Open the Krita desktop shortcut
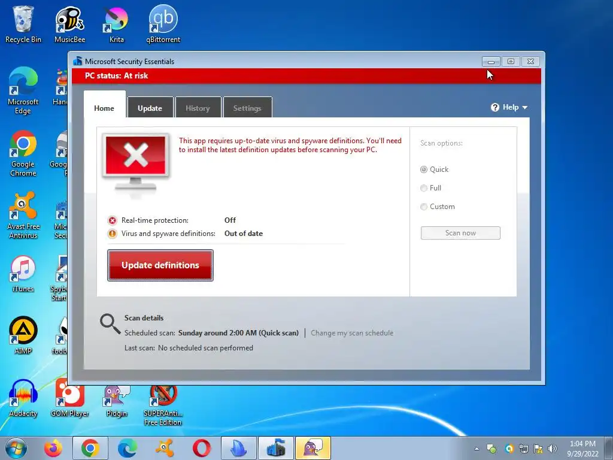Screen dimensions: 613x460 117,24
